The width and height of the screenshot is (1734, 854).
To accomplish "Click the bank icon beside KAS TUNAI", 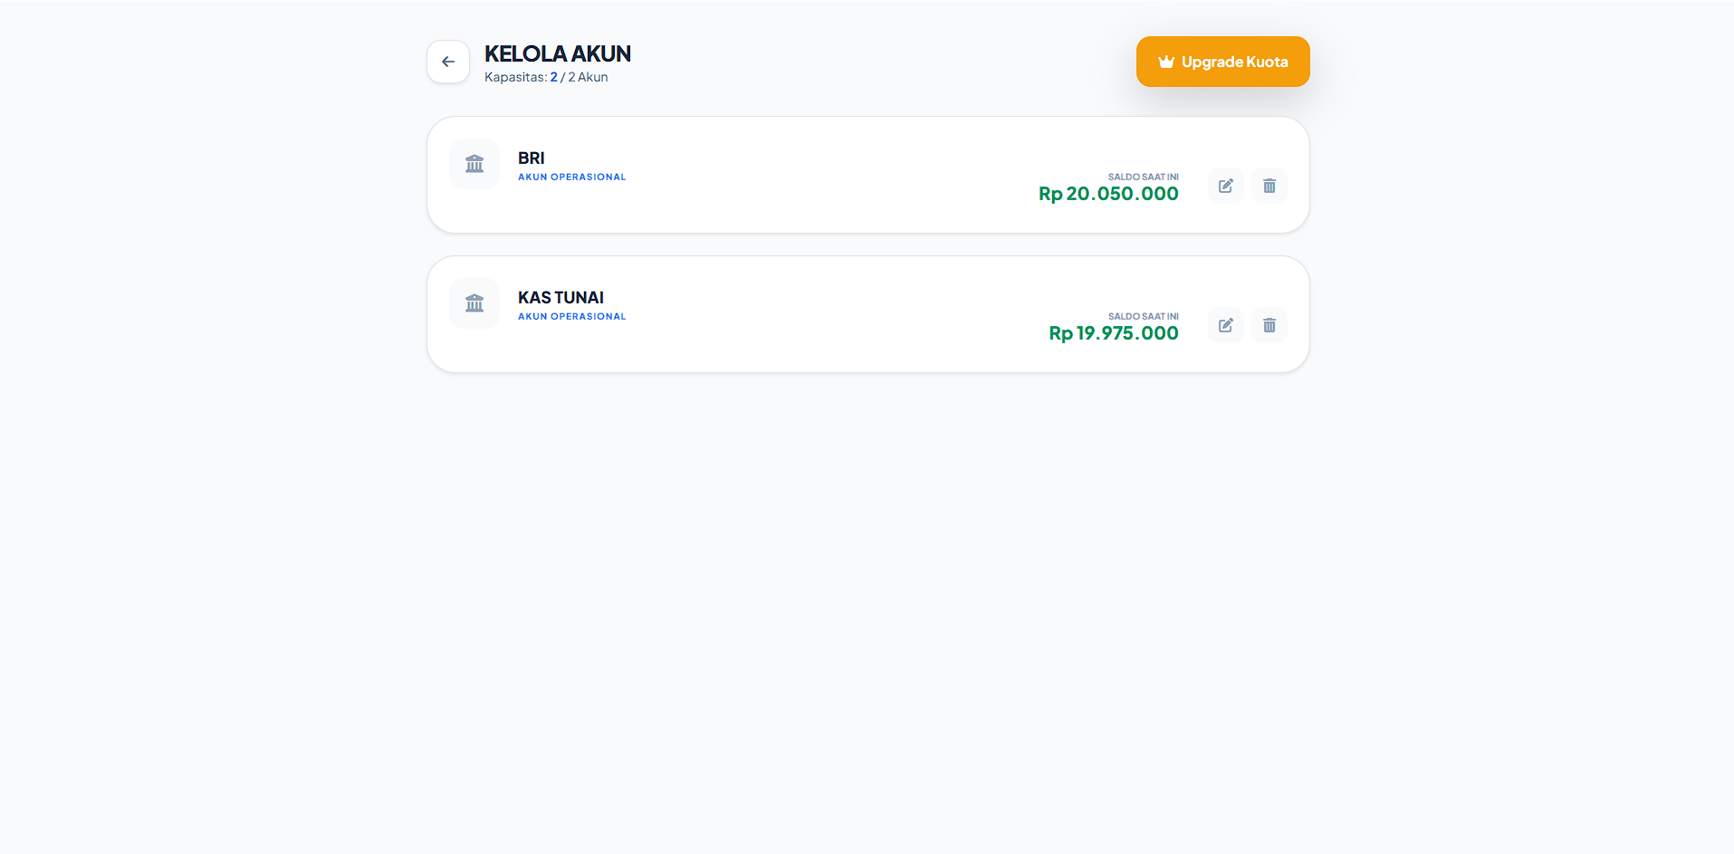I will coord(474,303).
